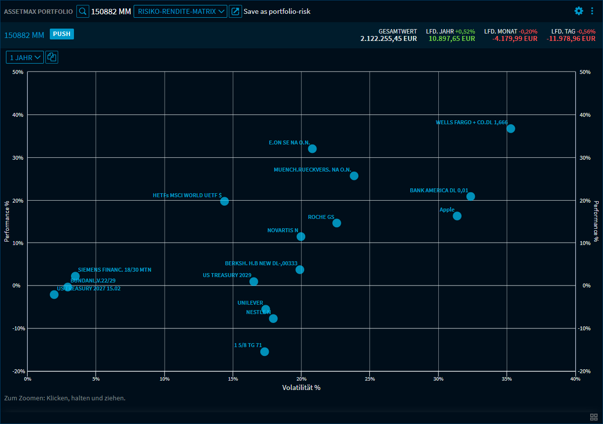Select the E.ON SE data point
Screen dimensions: 603x424
(312, 149)
